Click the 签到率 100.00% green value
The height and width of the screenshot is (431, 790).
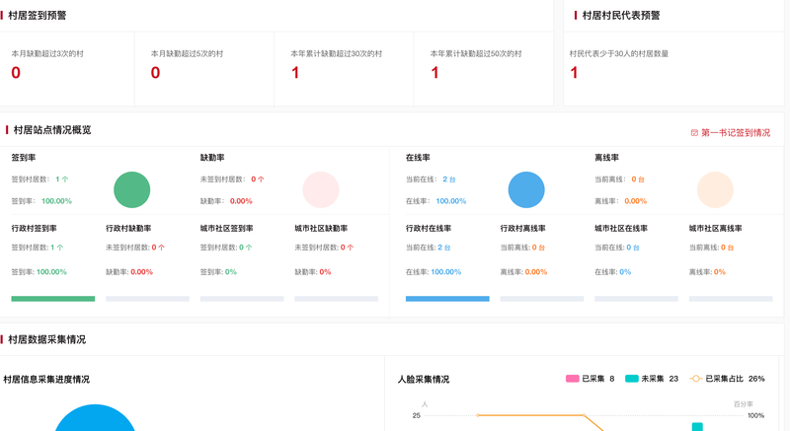56,201
